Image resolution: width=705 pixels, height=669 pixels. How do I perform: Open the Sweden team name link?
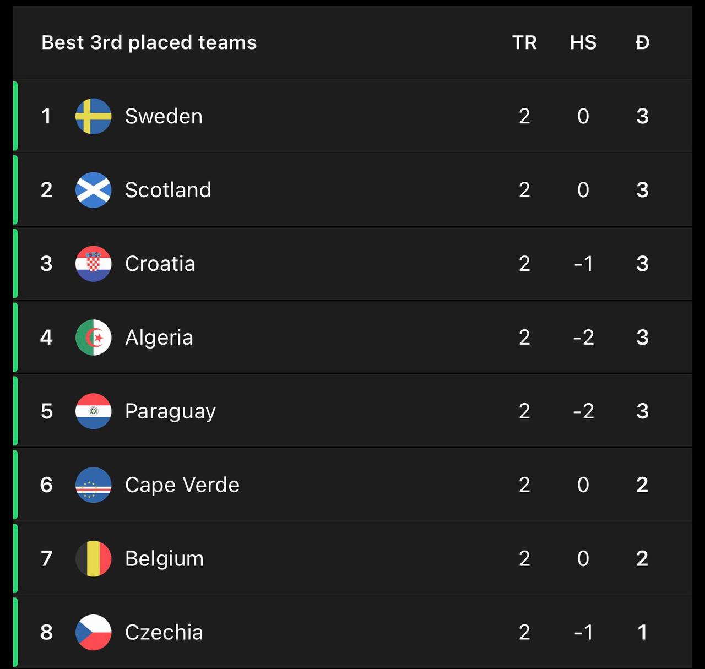pos(164,116)
